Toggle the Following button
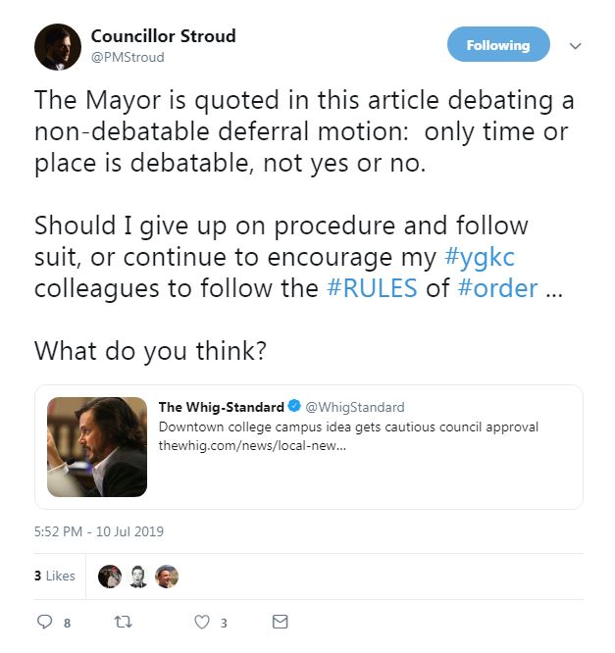 498,44
